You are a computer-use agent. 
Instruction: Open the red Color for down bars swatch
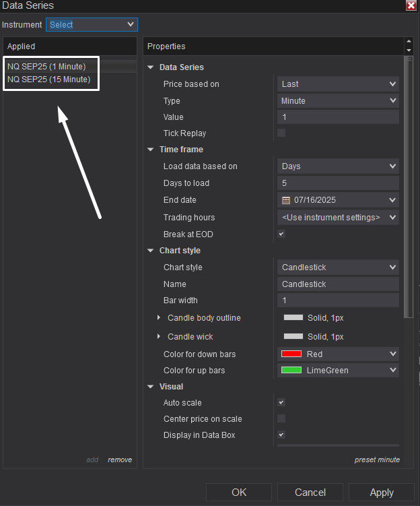point(291,354)
